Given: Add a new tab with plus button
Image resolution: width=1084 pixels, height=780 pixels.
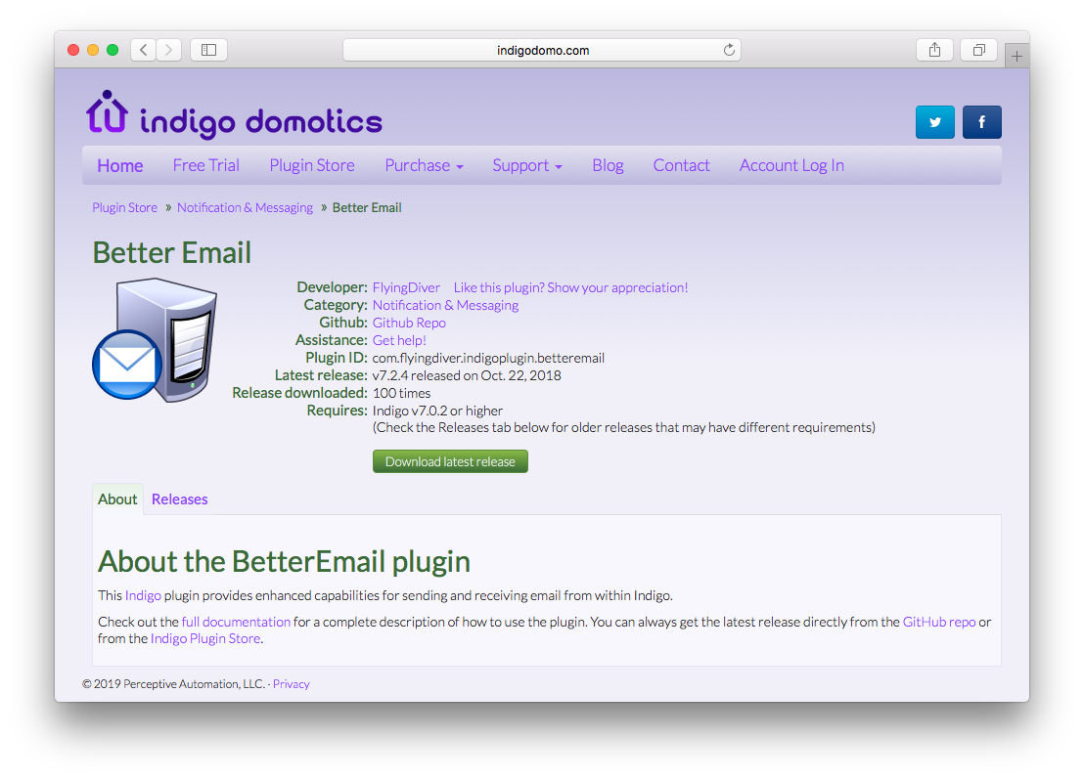Looking at the screenshot, I should [x=1016, y=56].
